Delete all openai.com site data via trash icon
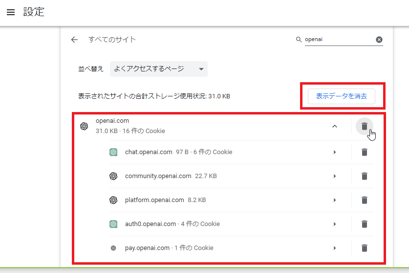The height and width of the screenshot is (273, 409). tap(364, 126)
